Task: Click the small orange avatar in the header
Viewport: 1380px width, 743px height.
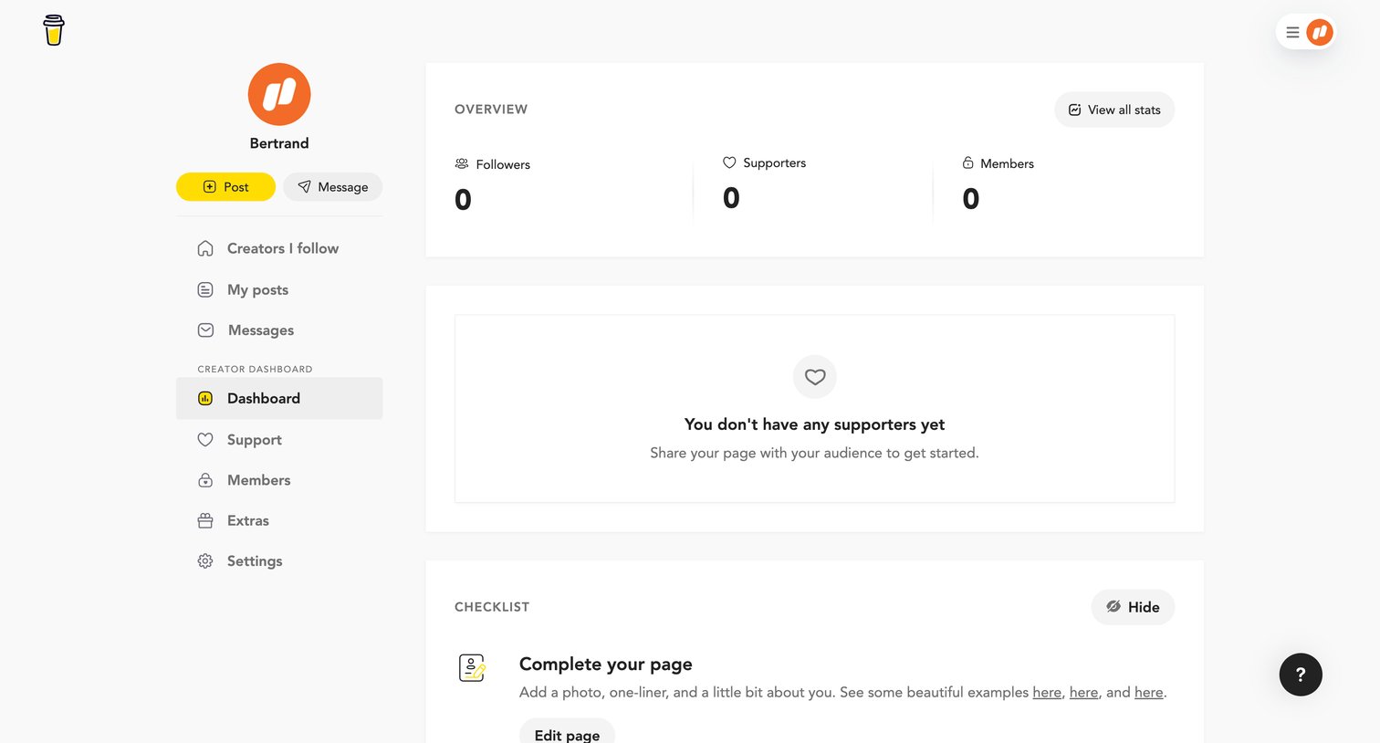Action: (1320, 33)
